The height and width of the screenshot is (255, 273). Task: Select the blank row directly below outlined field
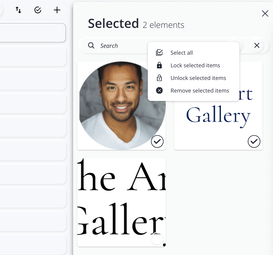point(32,57)
